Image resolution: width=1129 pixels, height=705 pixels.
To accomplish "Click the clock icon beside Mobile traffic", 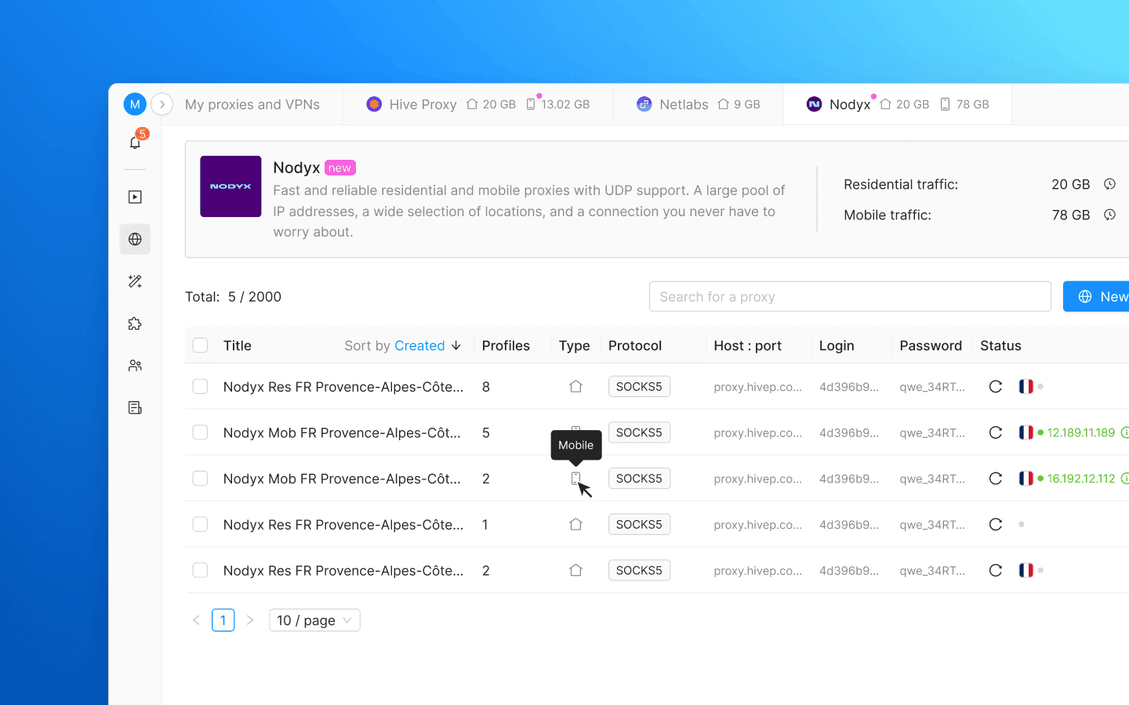I will [1109, 215].
